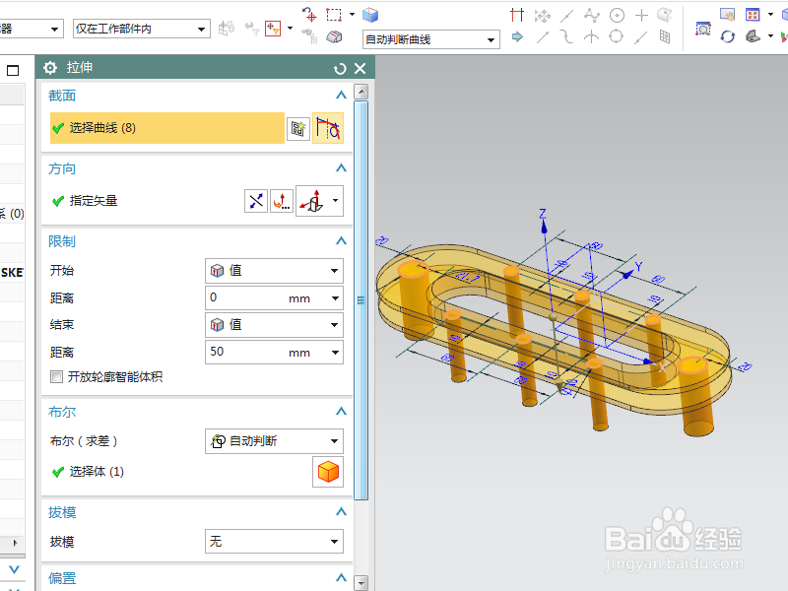The width and height of the screenshot is (788, 591).
Task: Click the 选择曲线 (8) selection row
Action: (167, 128)
